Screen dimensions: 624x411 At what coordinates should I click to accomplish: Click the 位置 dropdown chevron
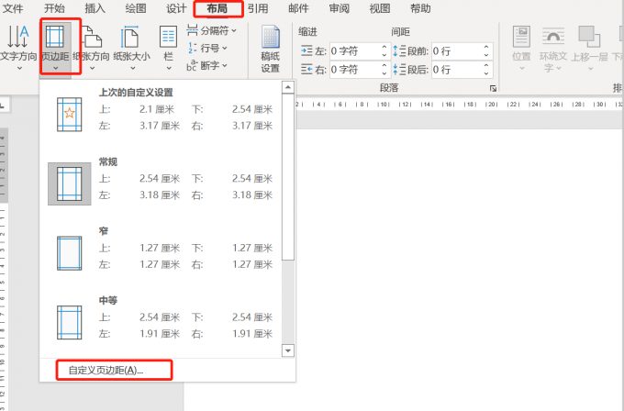tap(522, 69)
